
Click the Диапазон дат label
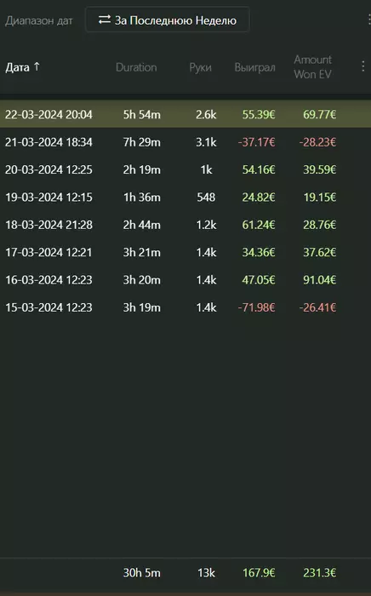point(39,20)
